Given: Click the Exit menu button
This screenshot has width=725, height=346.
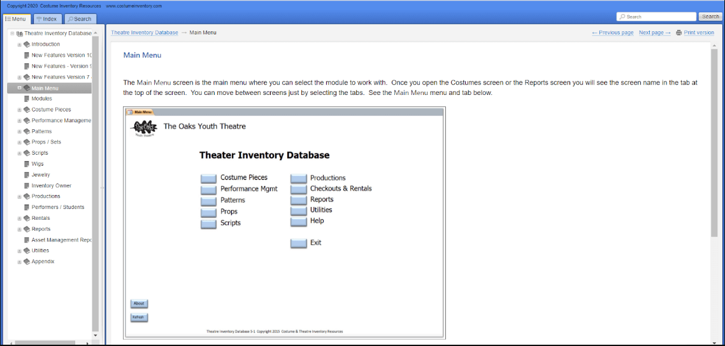Looking at the screenshot, I should tap(299, 244).
